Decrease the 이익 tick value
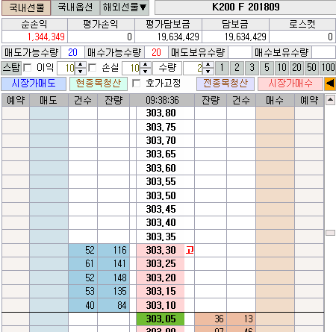Image resolution: width=336 pixels, height=332 pixels. pos(81,71)
